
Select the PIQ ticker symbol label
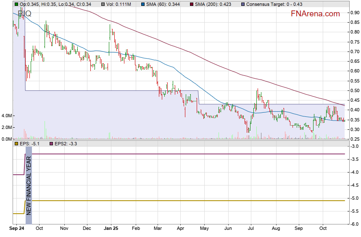pos(24,13)
